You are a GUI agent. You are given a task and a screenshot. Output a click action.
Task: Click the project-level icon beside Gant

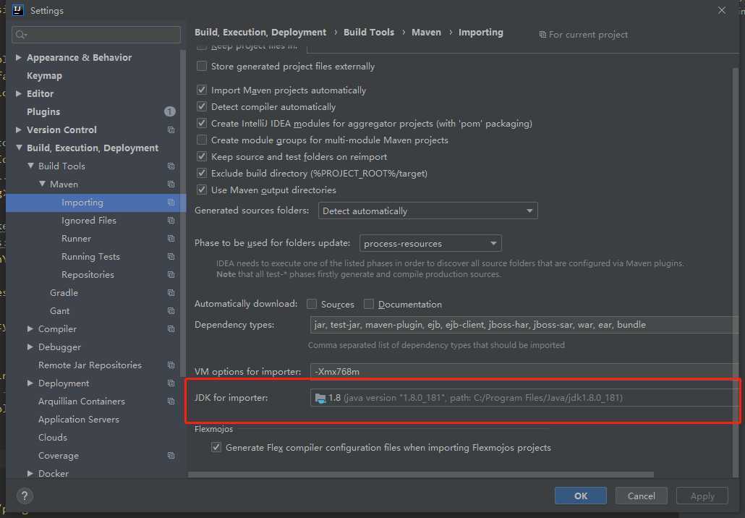click(171, 310)
